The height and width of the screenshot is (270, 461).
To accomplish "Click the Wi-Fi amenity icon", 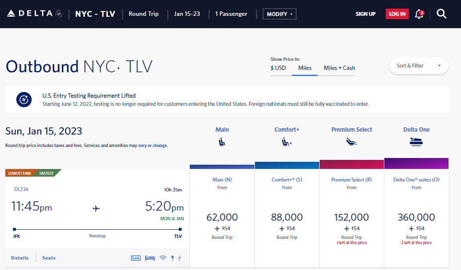I will tap(163, 258).
